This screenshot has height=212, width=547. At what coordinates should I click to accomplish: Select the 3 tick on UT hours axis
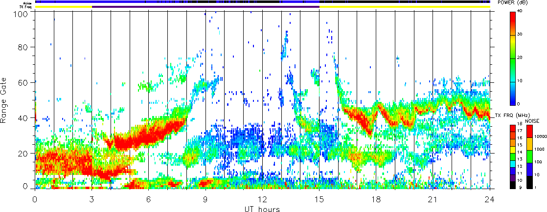(x=92, y=199)
